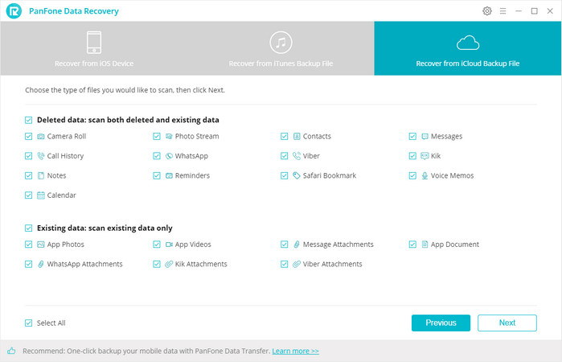Screen dimensions: 562x362
Task: Uncheck the Calendar checkbox
Action: [x=29, y=195]
